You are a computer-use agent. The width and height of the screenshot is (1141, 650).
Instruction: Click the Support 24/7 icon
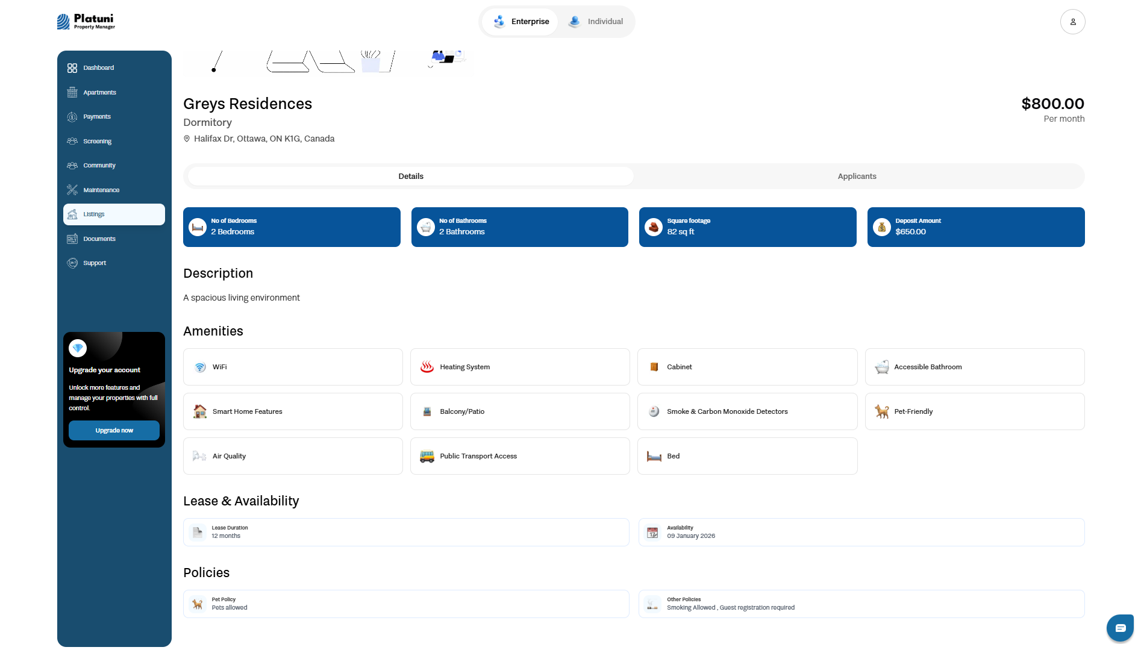pyautogui.click(x=72, y=263)
